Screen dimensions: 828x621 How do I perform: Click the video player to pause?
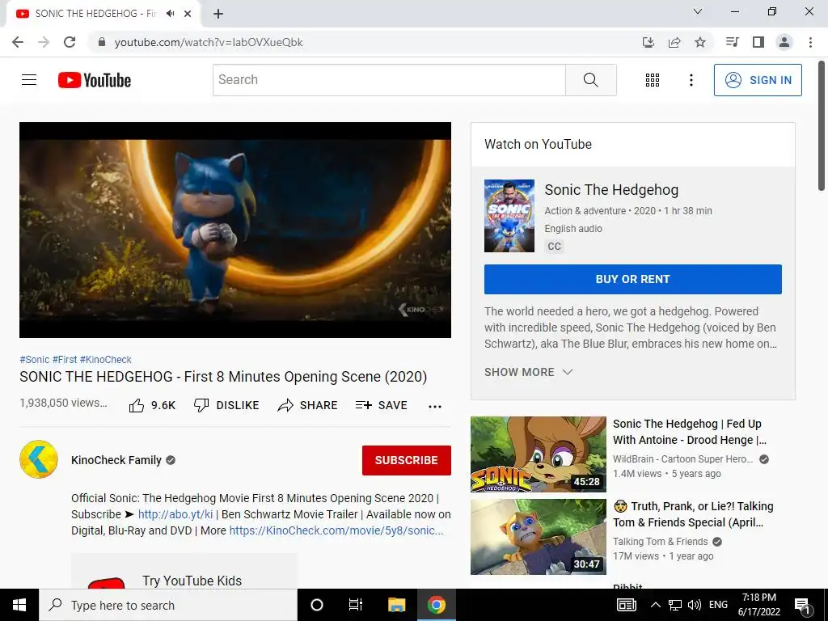click(x=235, y=230)
